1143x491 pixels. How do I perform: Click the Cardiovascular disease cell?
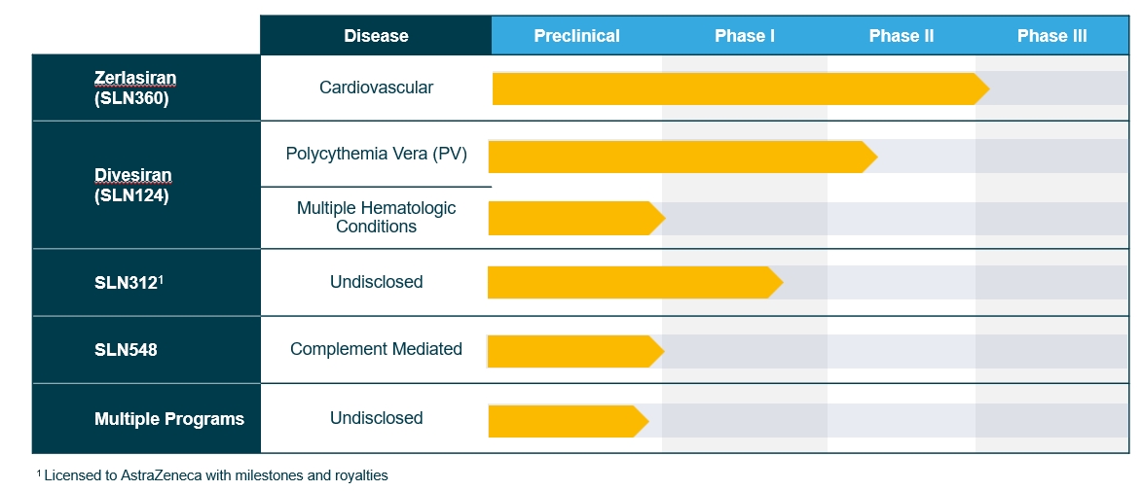tap(376, 88)
